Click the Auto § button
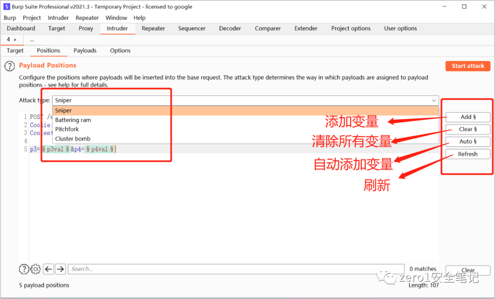This screenshot has width=495, height=299. [468, 141]
